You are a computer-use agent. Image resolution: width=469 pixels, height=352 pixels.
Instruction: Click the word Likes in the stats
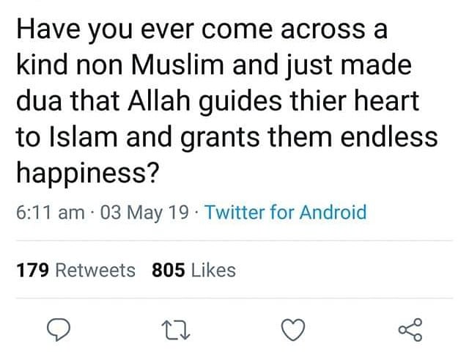tap(211, 270)
